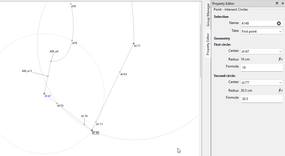Click the canvas vertical scrollbar
Image resolution: width=285 pixels, height=156 pixels.
coord(201,50)
